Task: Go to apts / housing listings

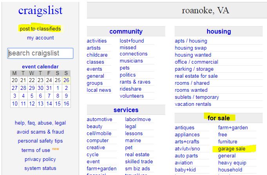Action: (x=191, y=41)
